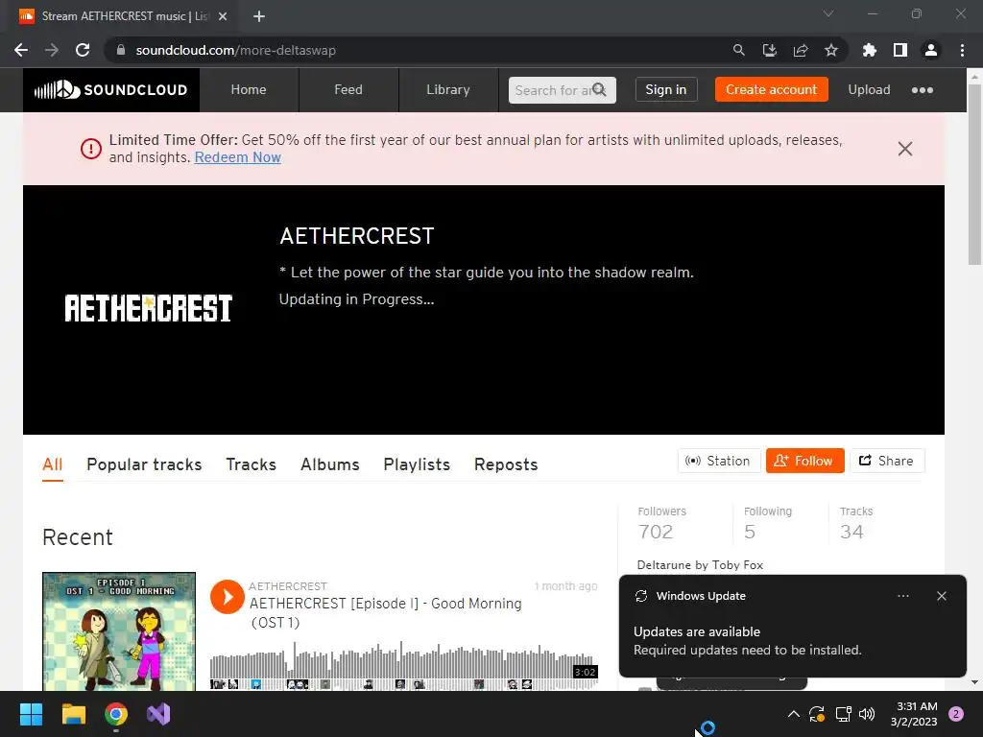Image resolution: width=983 pixels, height=737 pixels.
Task: Click the Upload link
Action: point(869,89)
